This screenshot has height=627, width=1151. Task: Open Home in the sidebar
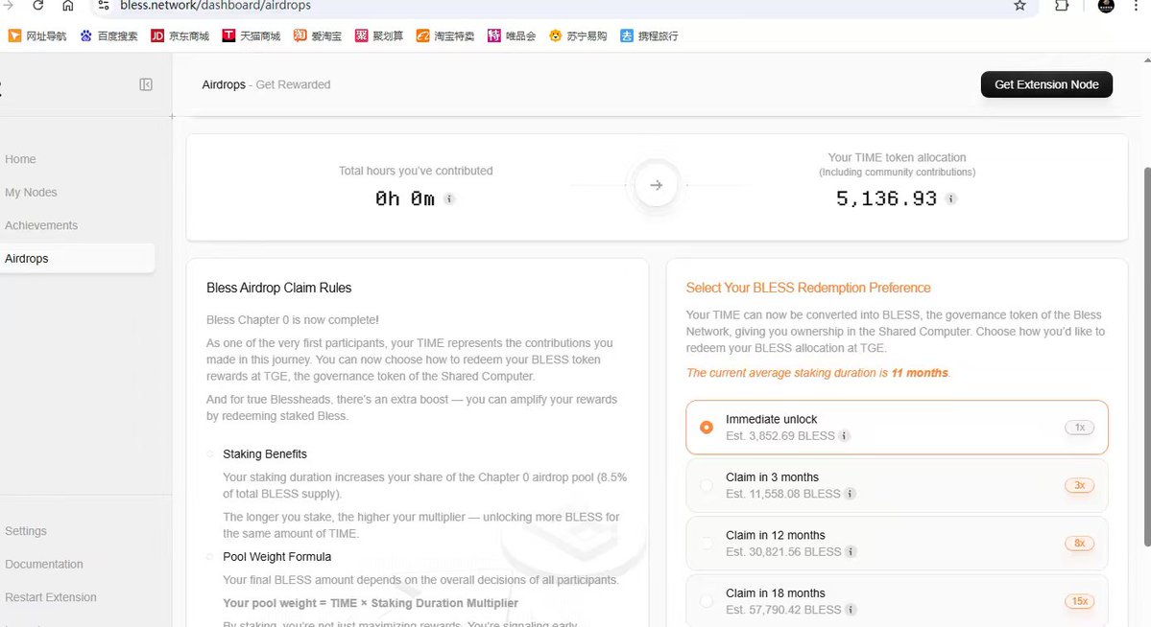click(20, 159)
